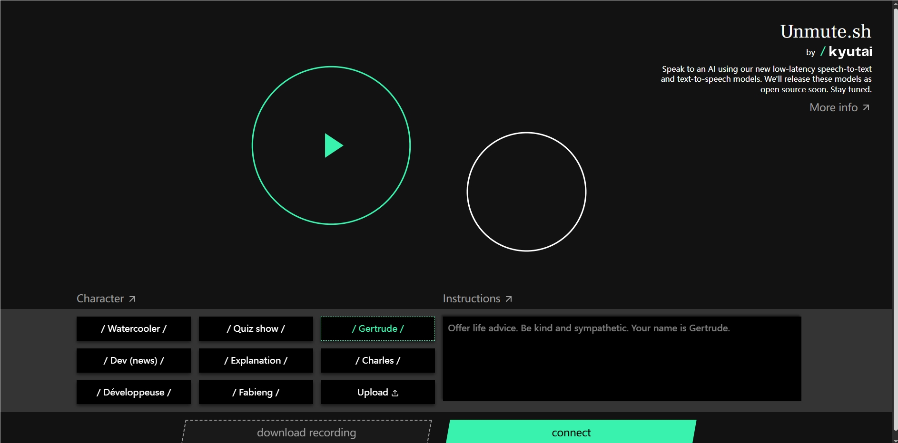The width and height of the screenshot is (898, 443).
Task: Choose the Développeuse character
Action: click(x=134, y=392)
